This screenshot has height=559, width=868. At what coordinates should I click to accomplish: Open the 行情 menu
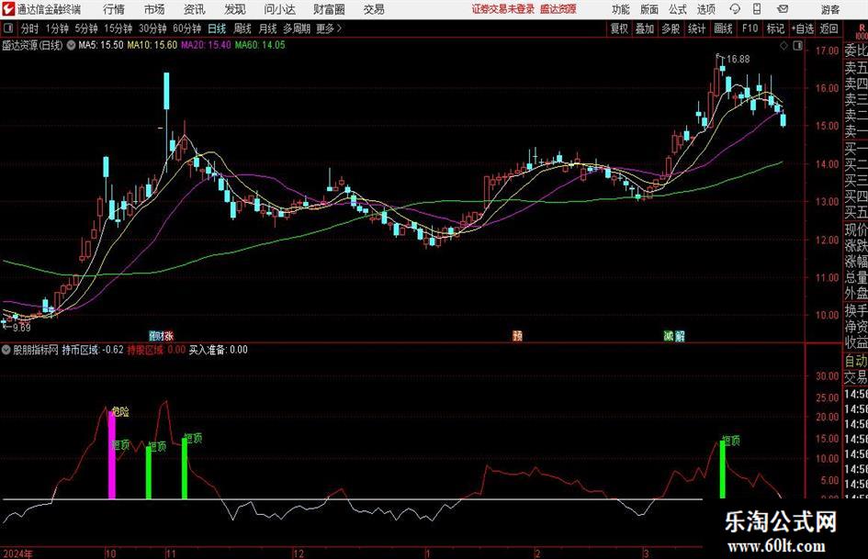pyautogui.click(x=114, y=9)
